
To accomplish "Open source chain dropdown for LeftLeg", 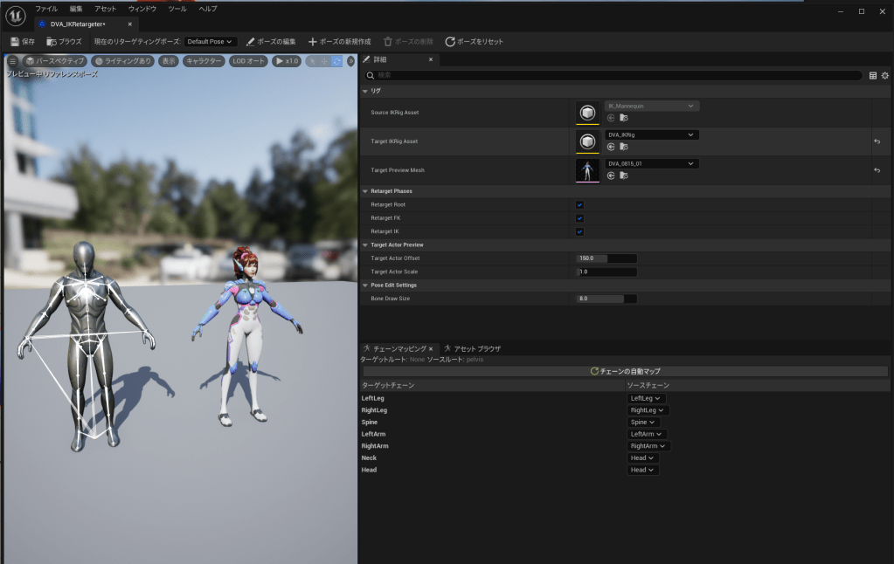I will point(647,398).
